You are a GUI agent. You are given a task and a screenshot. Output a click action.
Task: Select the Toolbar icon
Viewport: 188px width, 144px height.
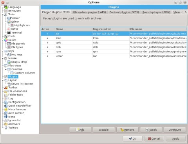point(6,87)
